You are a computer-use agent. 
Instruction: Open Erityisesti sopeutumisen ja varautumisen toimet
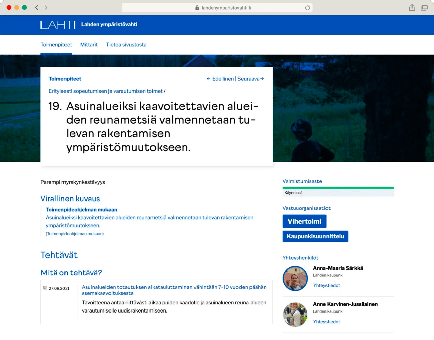click(105, 91)
